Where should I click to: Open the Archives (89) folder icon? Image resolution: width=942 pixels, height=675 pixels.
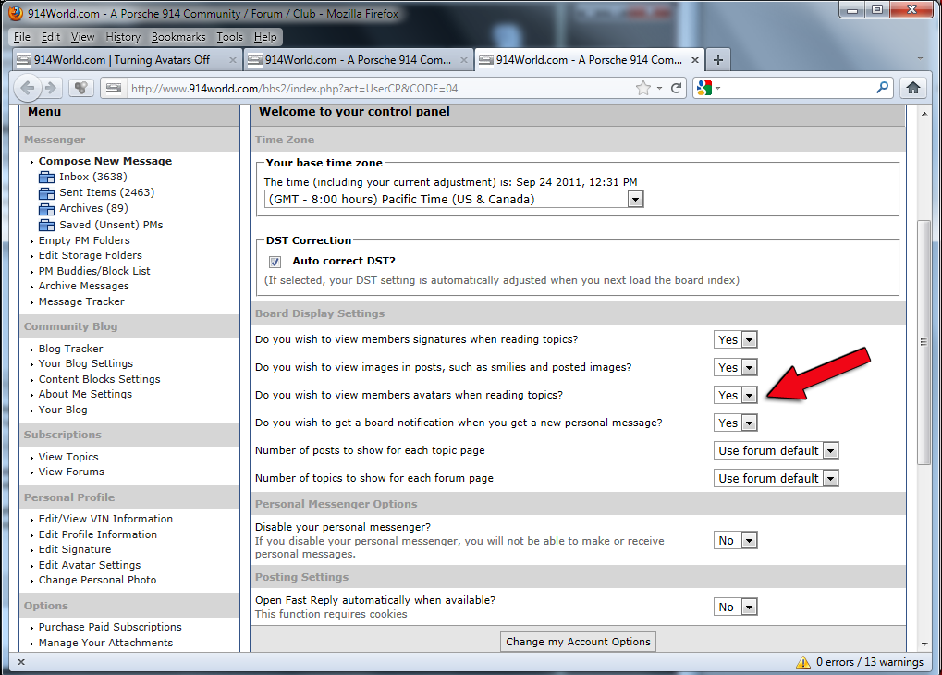coord(46,209)
